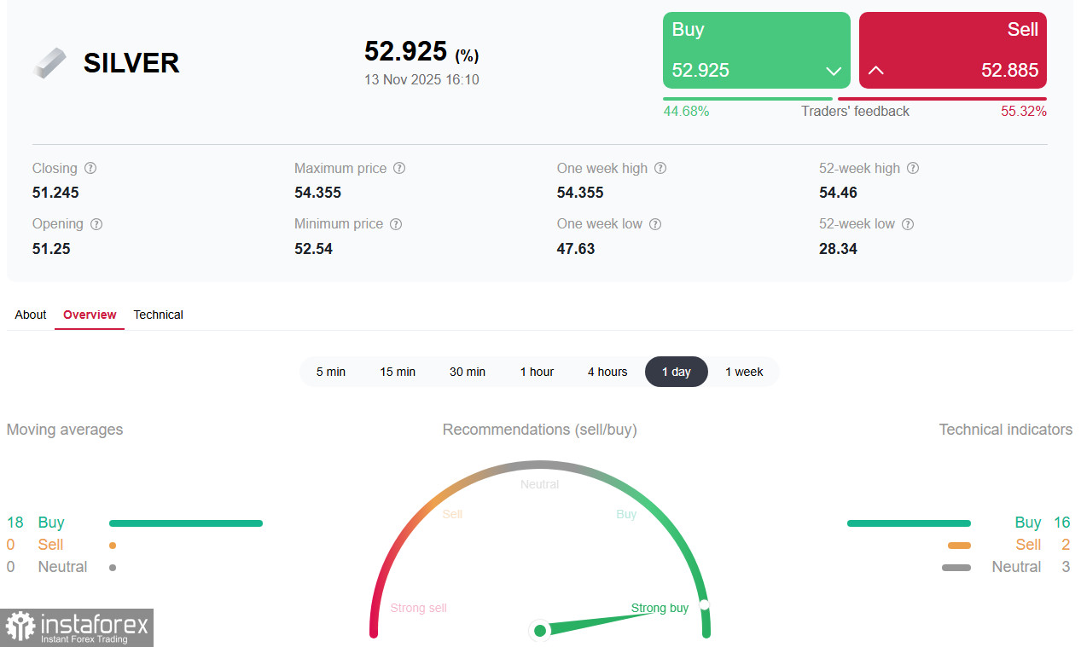Expand the Sell price chevron
The image size is (1081, 647).
(875, 72)
